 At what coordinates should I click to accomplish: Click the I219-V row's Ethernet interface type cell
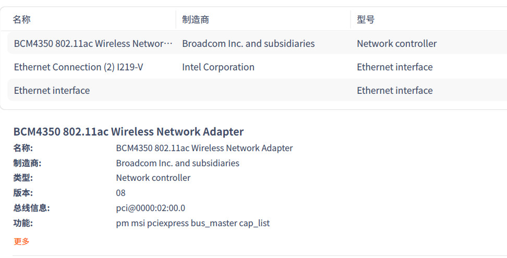pyautogui.click(x=394, y=67)
